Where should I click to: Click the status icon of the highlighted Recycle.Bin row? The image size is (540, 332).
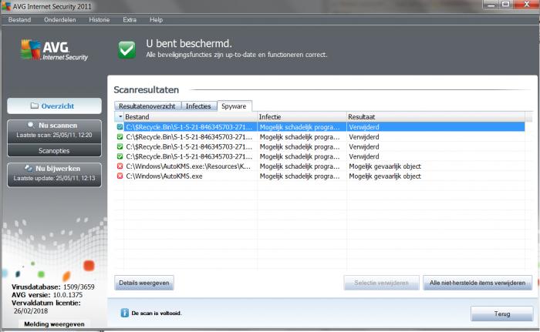click(120, 127)
